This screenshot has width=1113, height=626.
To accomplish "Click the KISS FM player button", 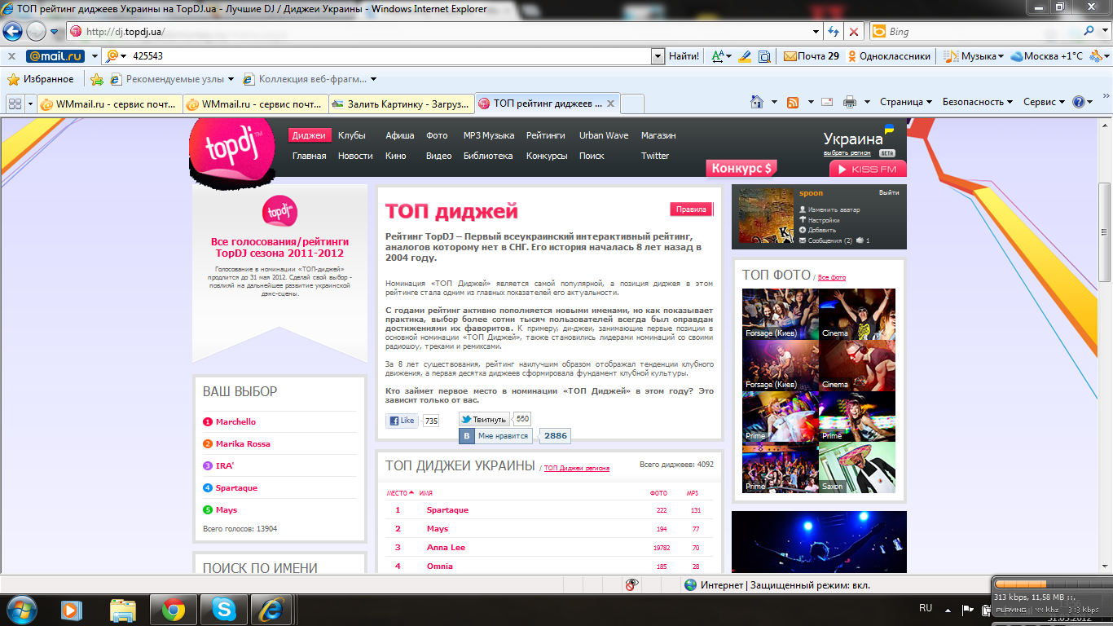I will tap(868, 169).
